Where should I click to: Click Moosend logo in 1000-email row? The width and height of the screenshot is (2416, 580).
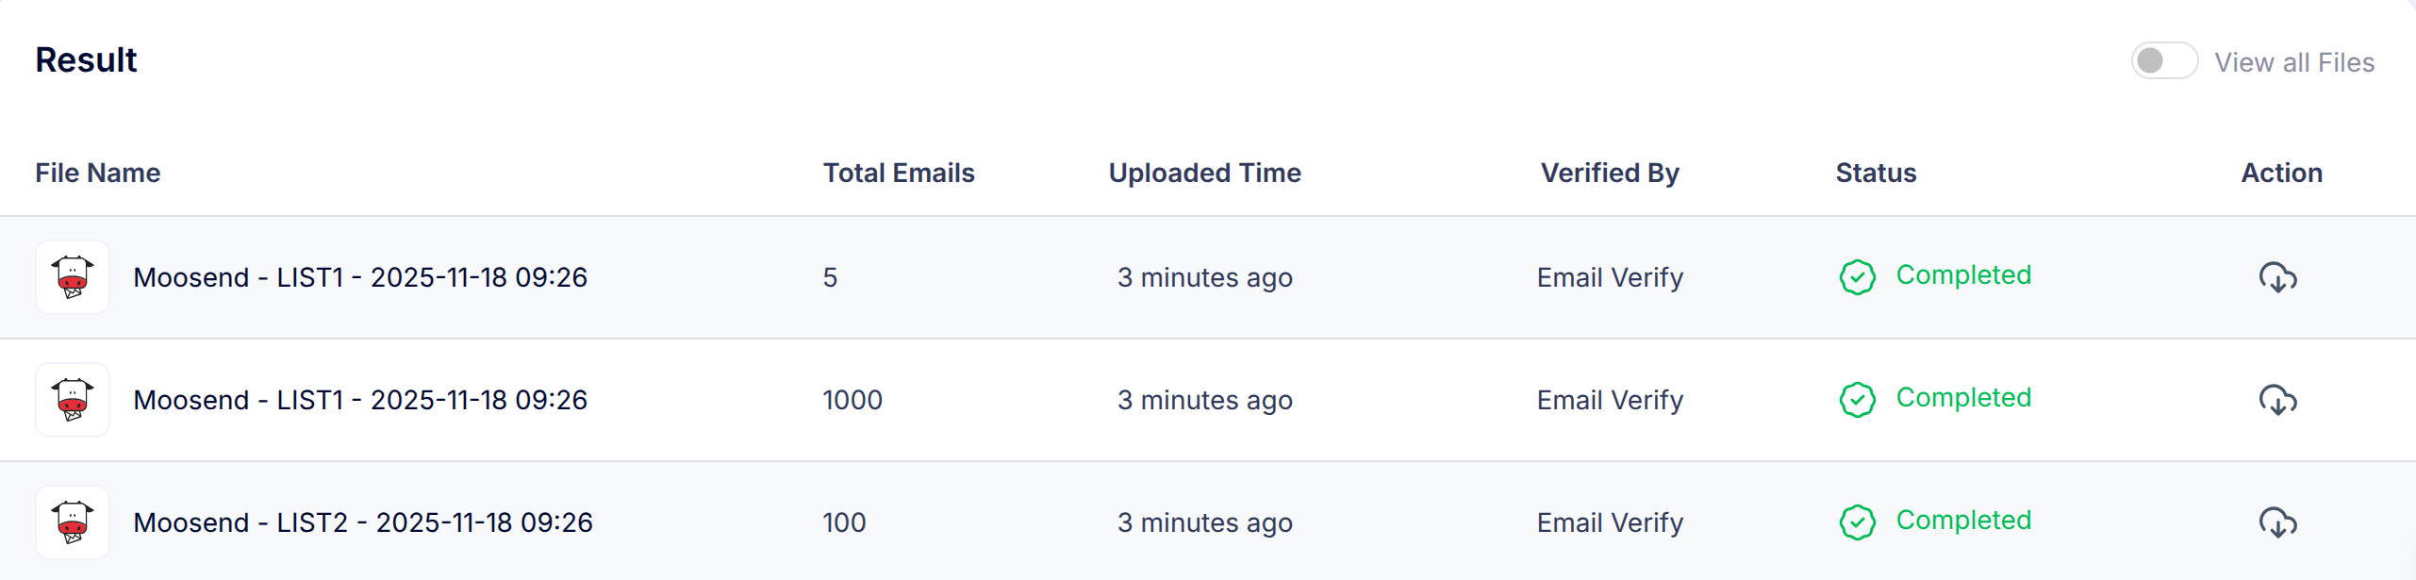[73, 400]
